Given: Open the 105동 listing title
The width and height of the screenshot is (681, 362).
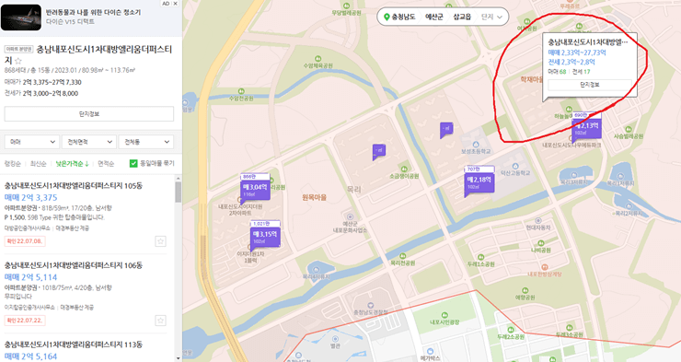Looking at the screenshot, I should pyautogui.click(x=74, y=185).
